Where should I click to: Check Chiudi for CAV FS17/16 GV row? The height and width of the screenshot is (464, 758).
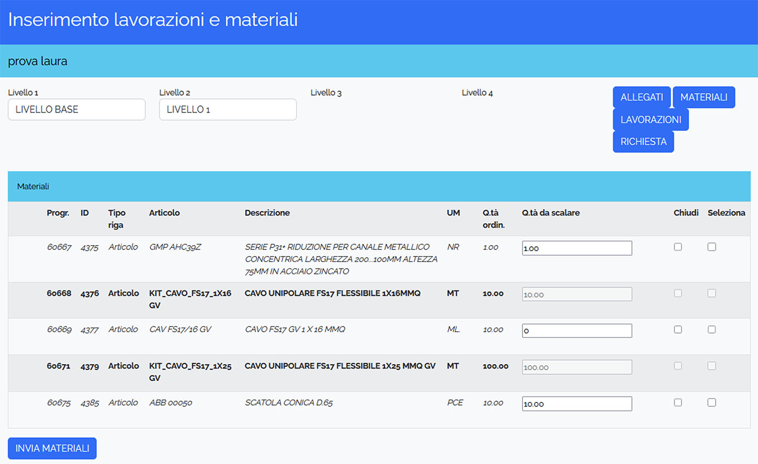tap(678, 329)
